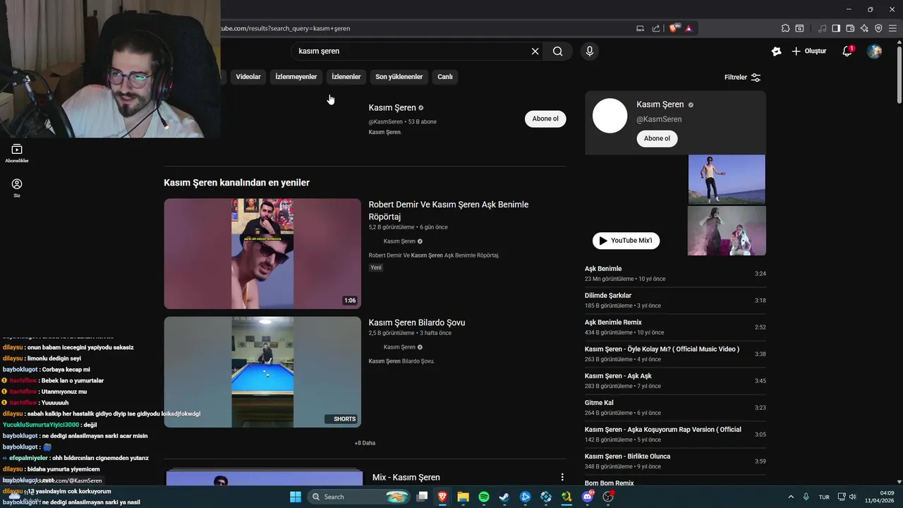Viewport: 903px width, 508px height.
Task: Open Brave Shields lion icon
Action: pos(674,28)
